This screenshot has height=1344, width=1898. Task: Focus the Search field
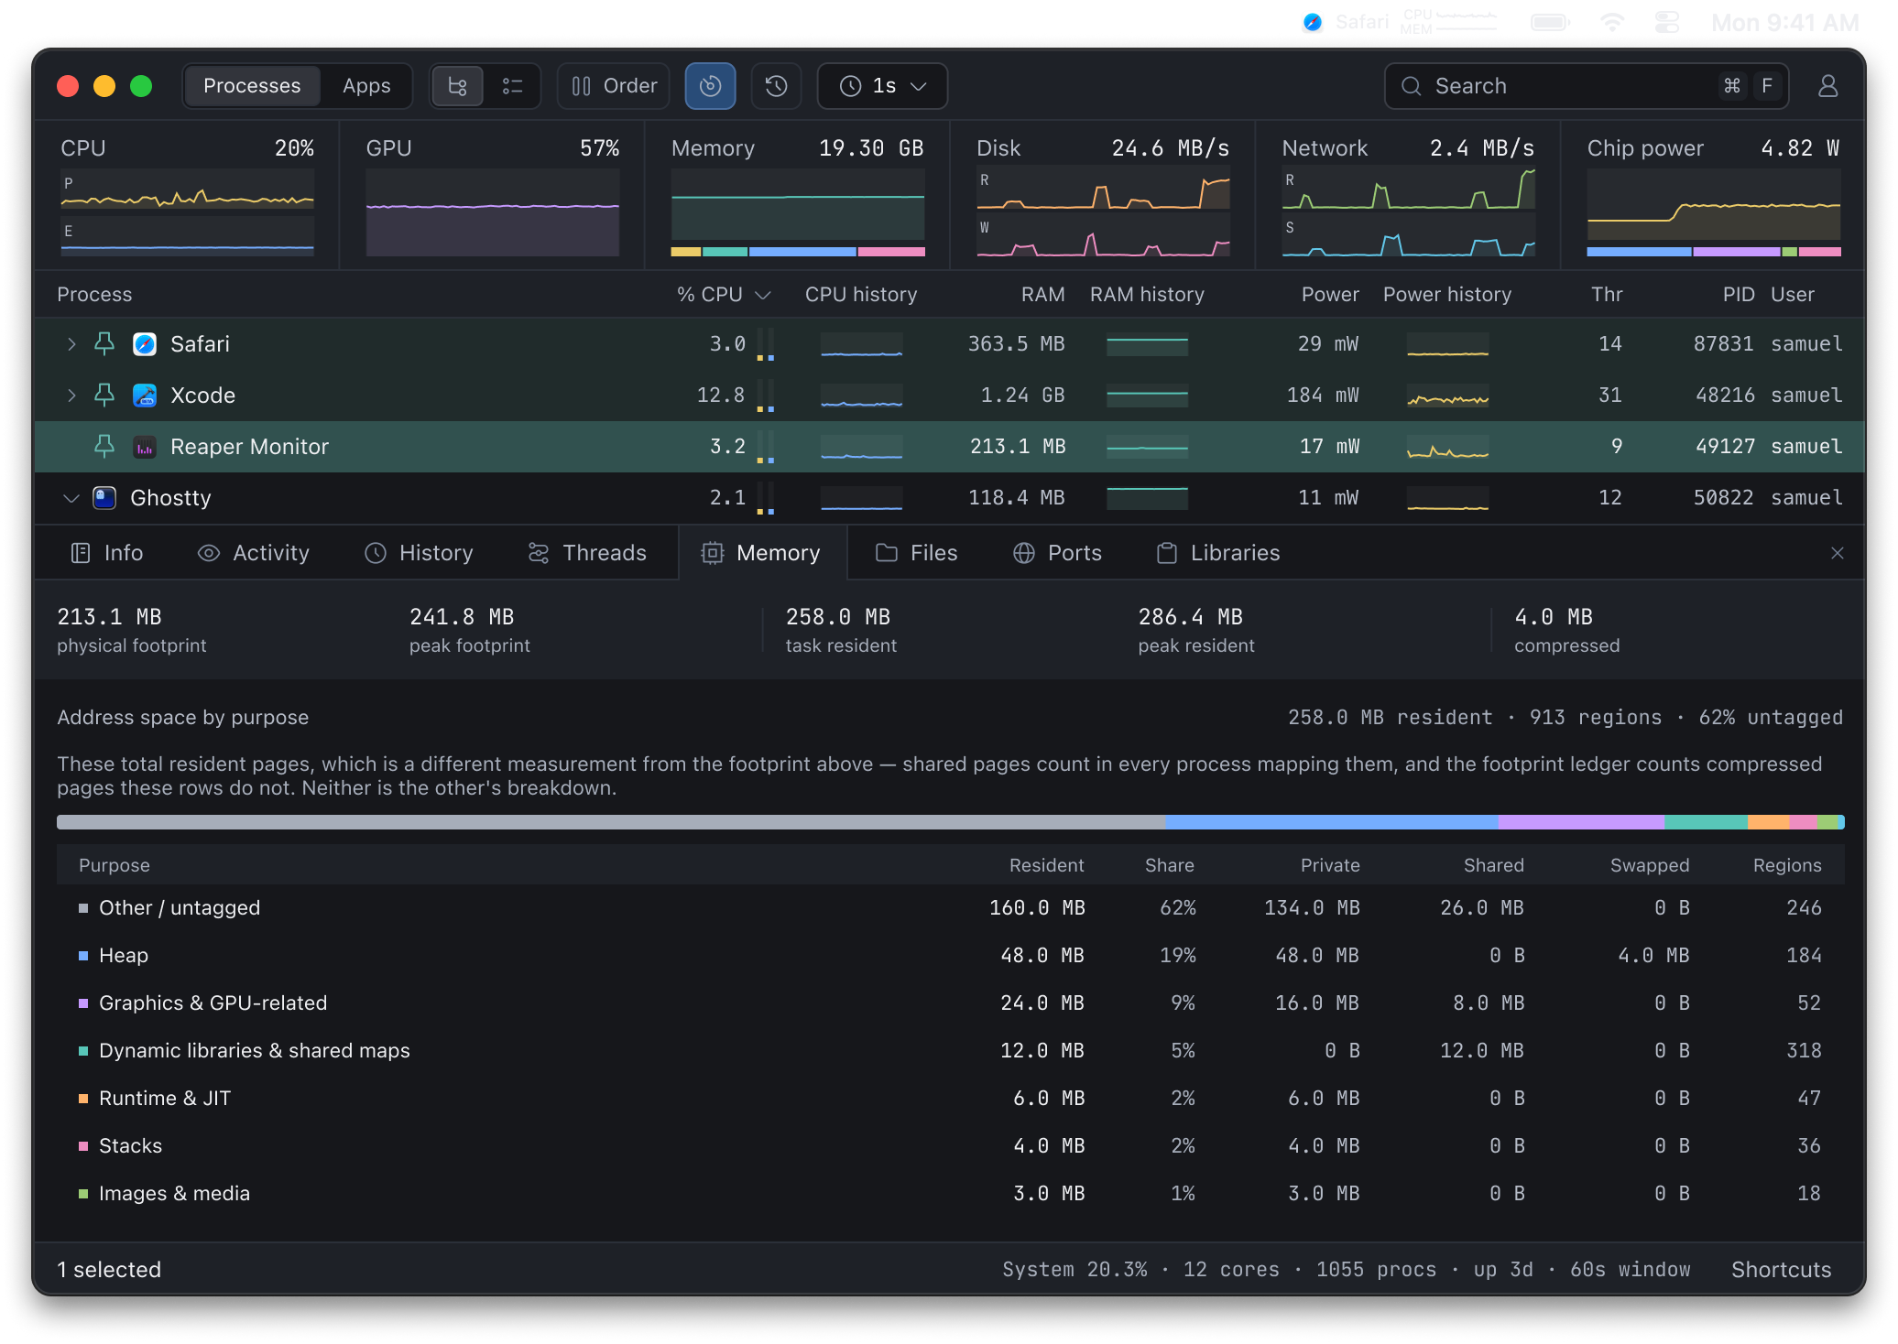click(1587, 86)
